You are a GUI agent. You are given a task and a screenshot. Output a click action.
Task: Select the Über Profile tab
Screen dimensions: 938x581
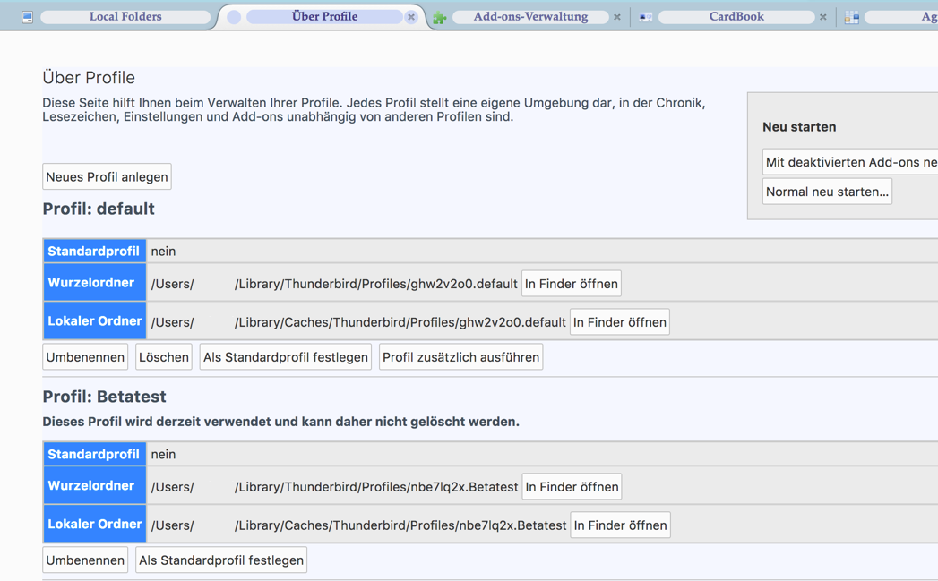click(x=325, y=17)
